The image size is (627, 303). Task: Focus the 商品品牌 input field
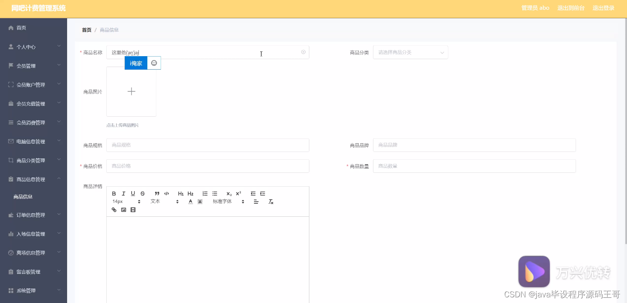pyautogui.click(x=474, y=145)
